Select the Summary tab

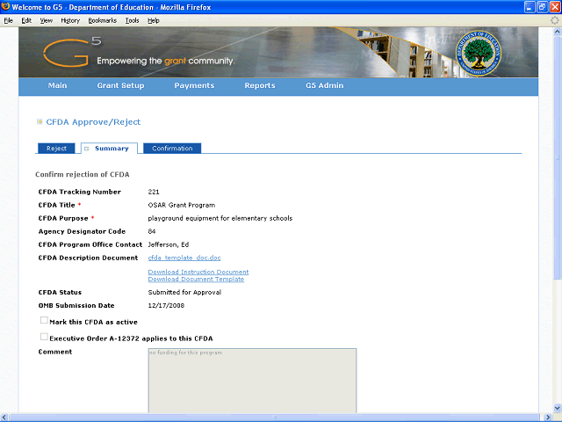(x=109, y=149)
